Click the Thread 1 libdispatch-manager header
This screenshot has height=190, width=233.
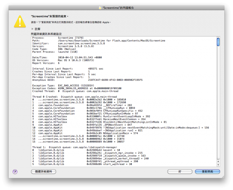pos(75,147)
